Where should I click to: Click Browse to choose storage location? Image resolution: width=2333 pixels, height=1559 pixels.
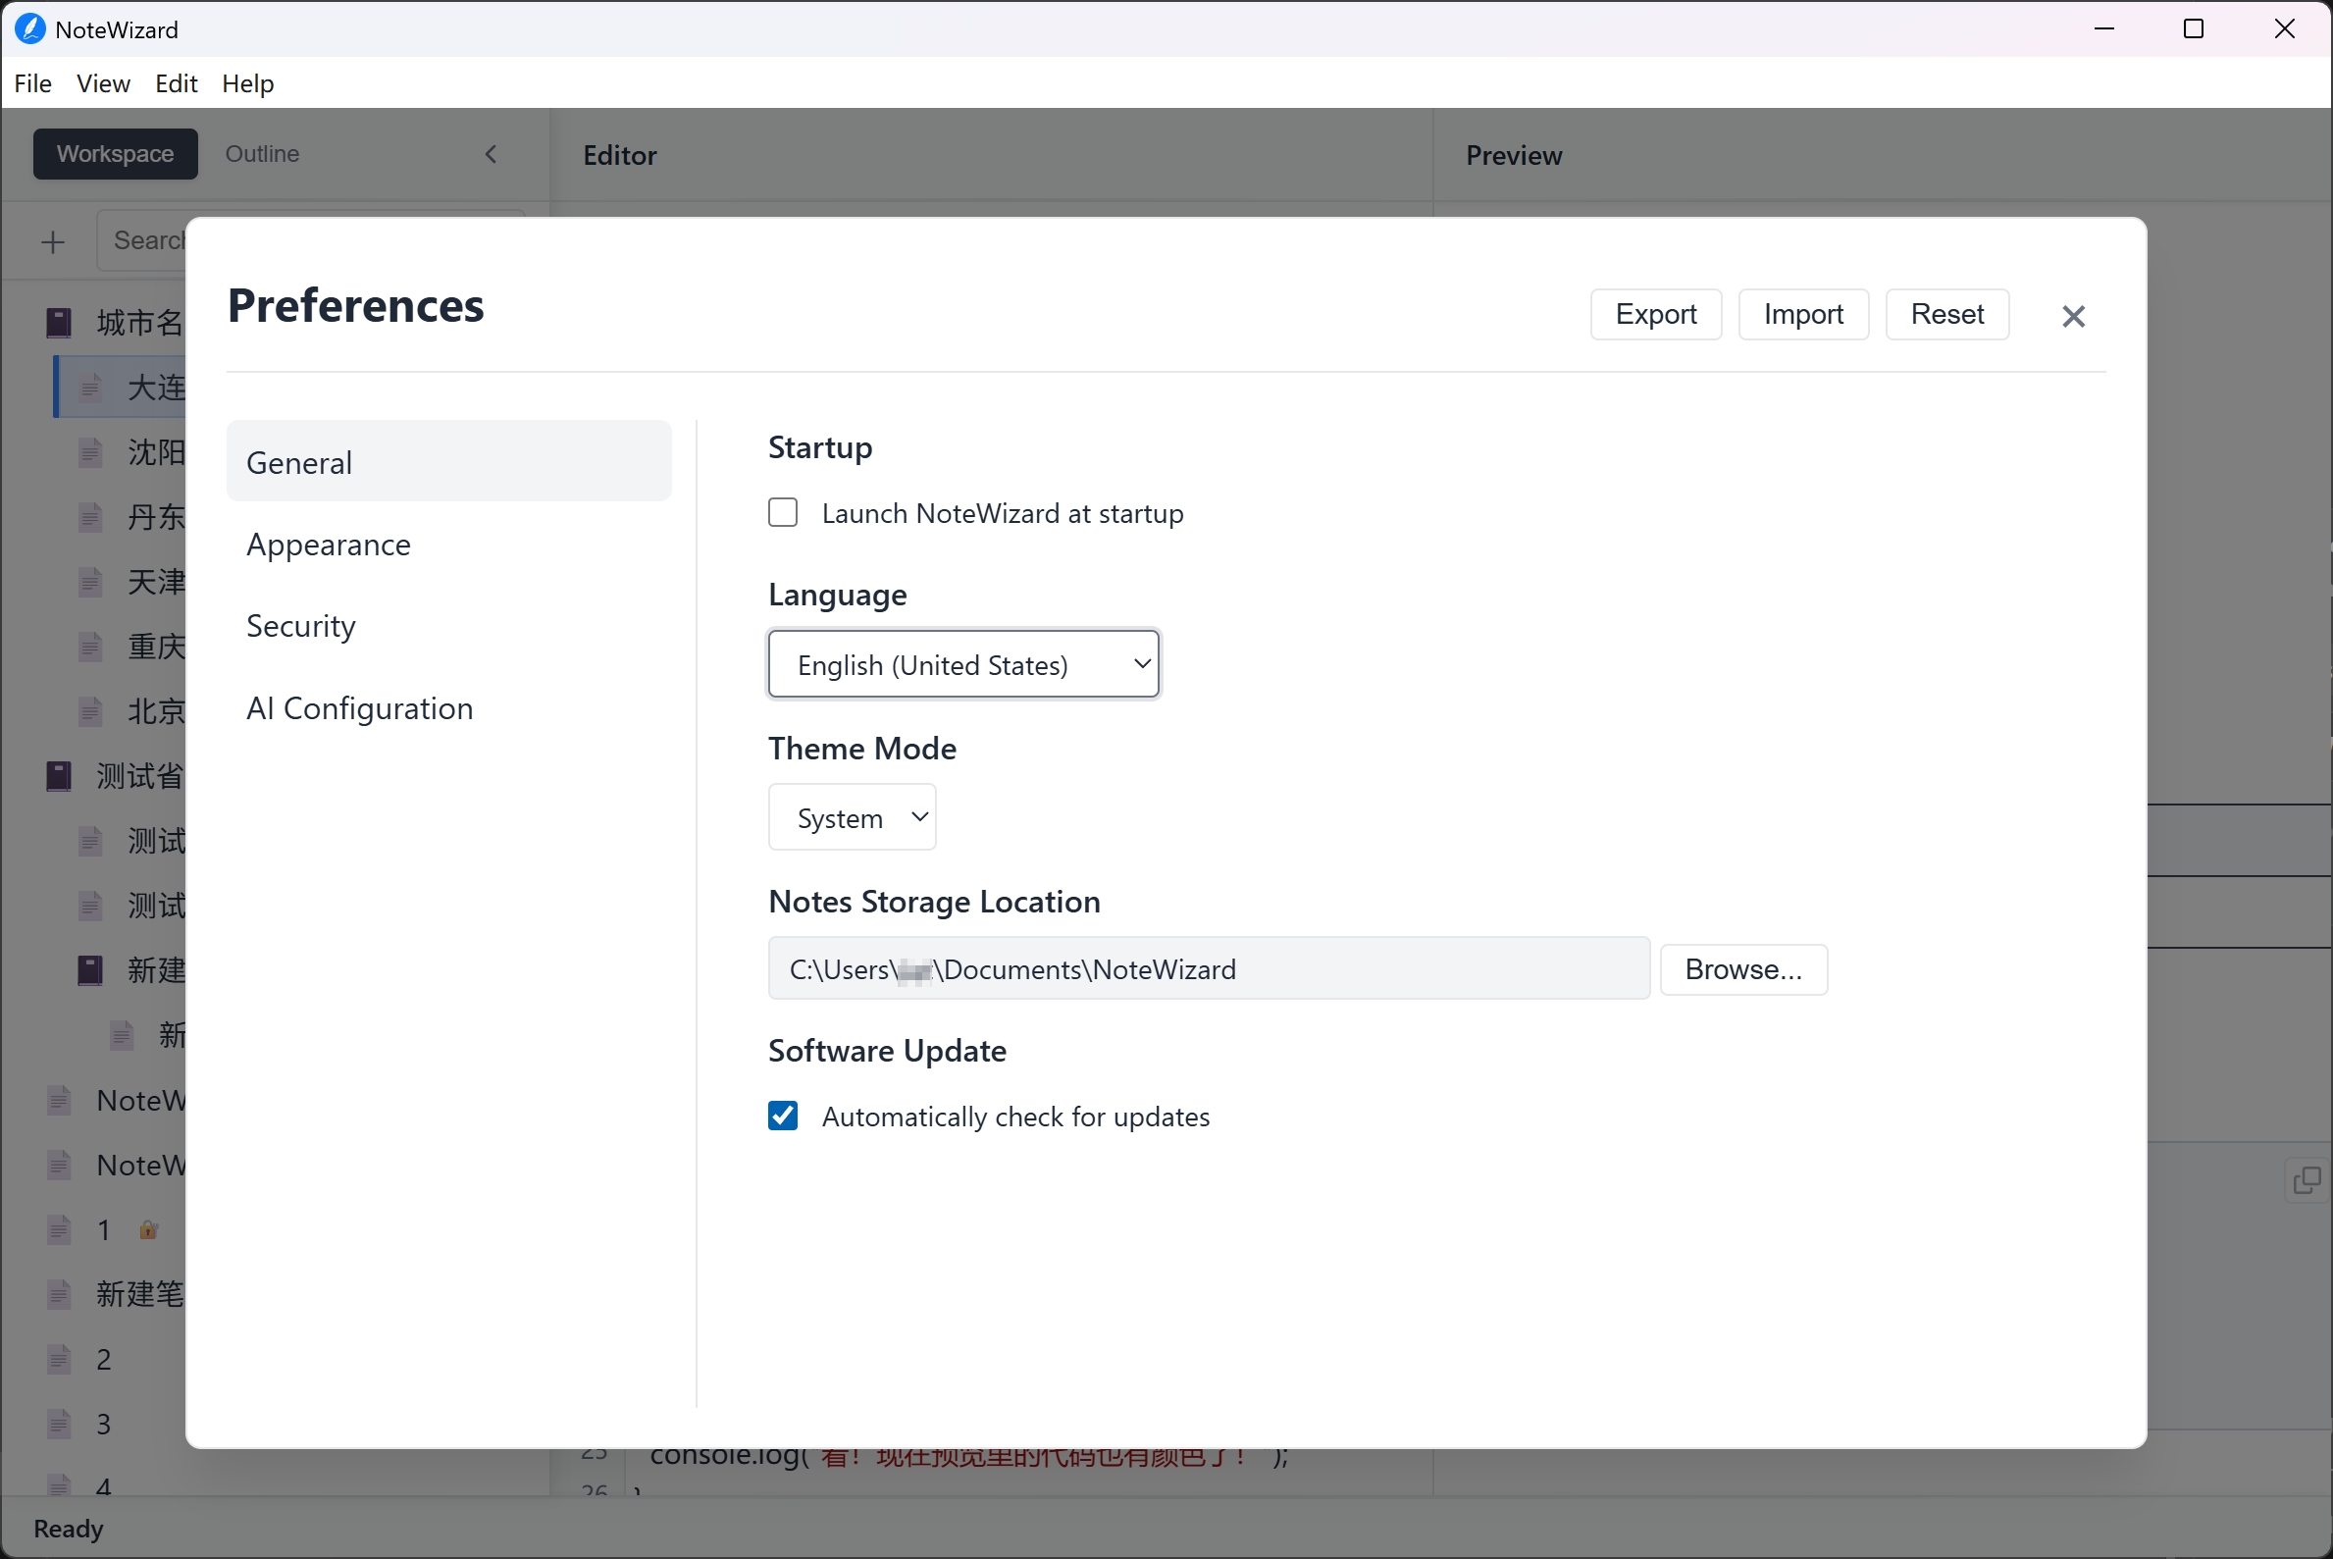[1743, 968]
